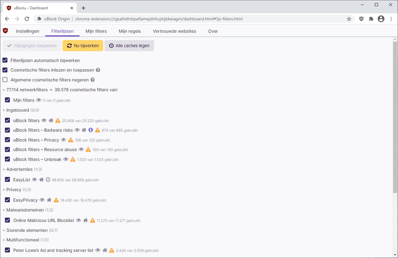
Task: Switch to the Over tab
Action: click(x=213, y=31)
